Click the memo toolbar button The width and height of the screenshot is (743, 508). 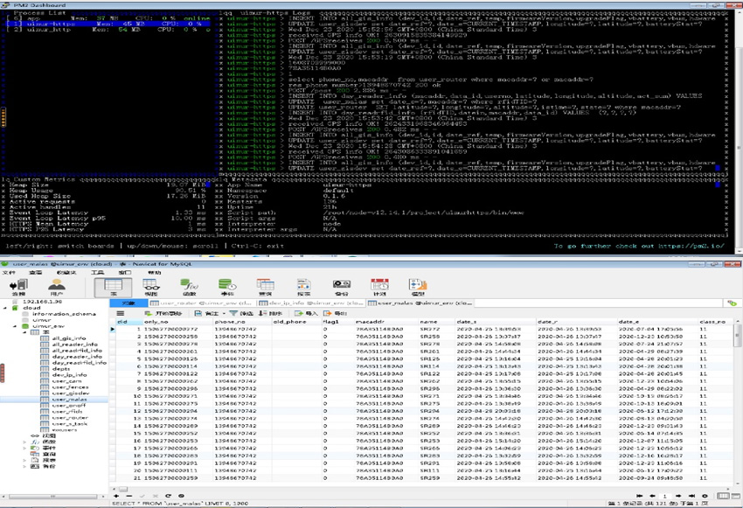coord(206,313)
